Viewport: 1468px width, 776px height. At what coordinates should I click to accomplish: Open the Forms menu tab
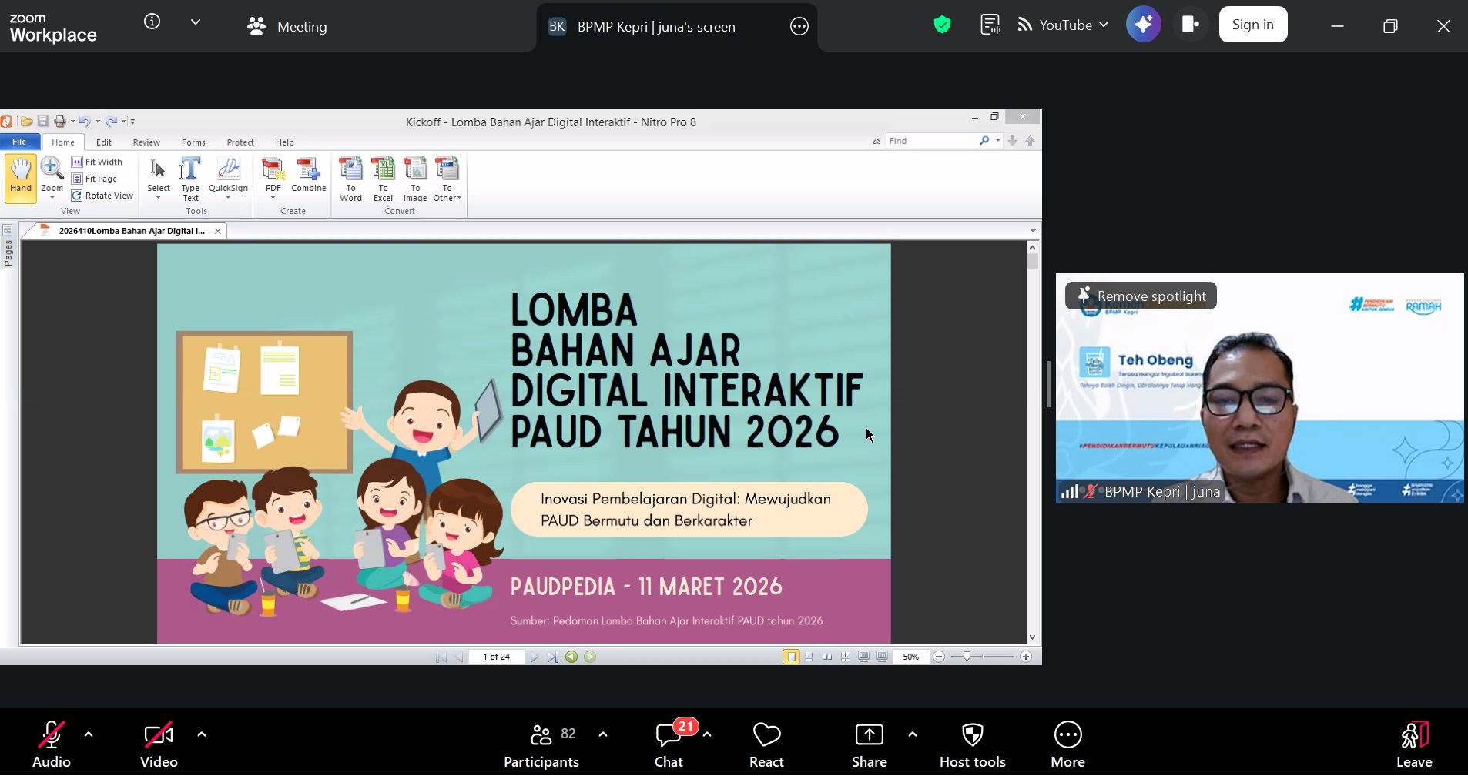tap(193, 142)
